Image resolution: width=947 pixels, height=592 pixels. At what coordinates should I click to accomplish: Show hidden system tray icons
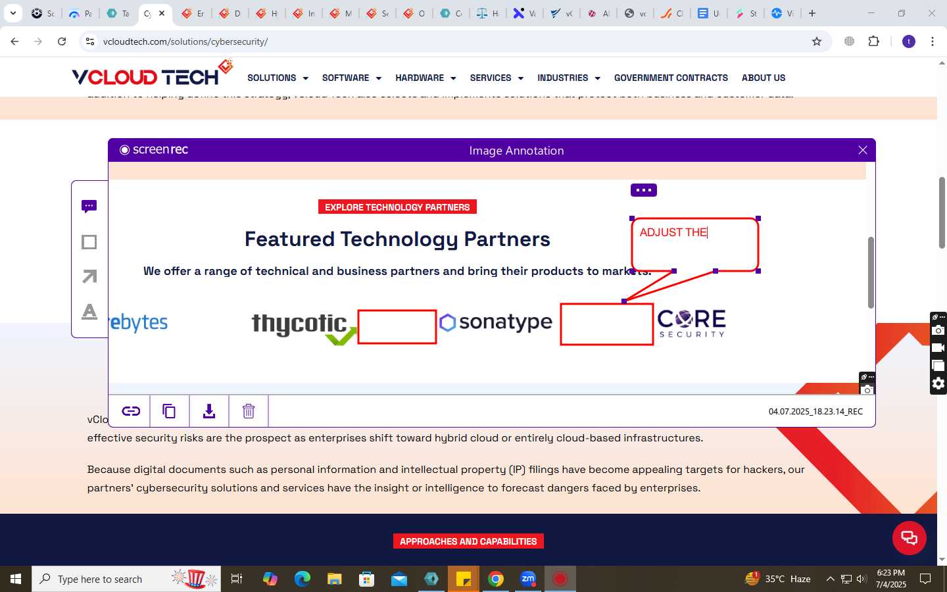(830, 579)
